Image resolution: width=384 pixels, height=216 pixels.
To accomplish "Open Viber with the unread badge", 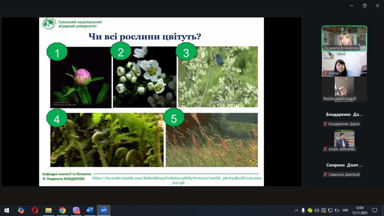I will tap(76, 210).
